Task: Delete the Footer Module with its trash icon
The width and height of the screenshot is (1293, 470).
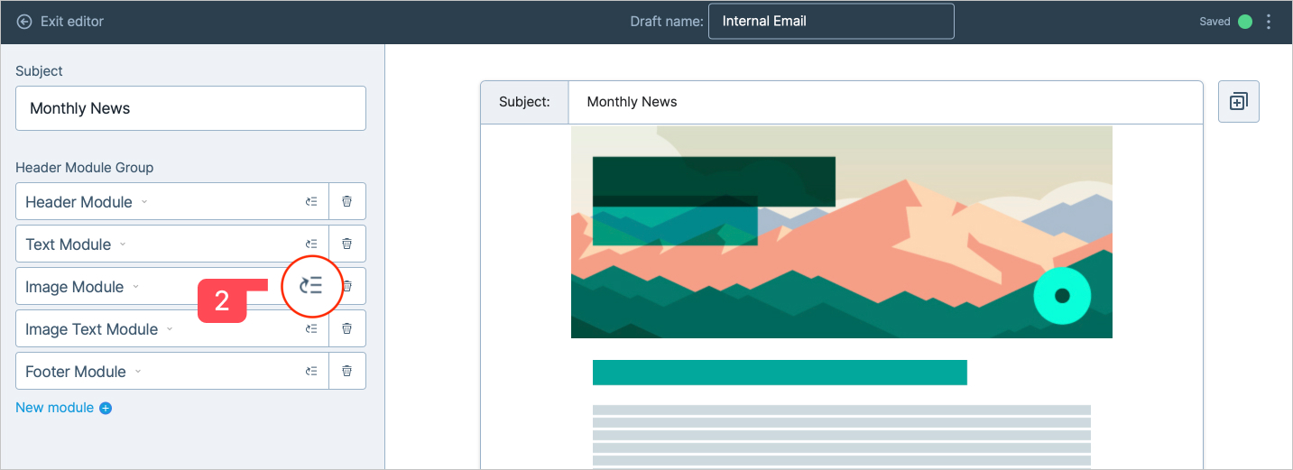Action: pyautogui.click(x=347, y=371)
